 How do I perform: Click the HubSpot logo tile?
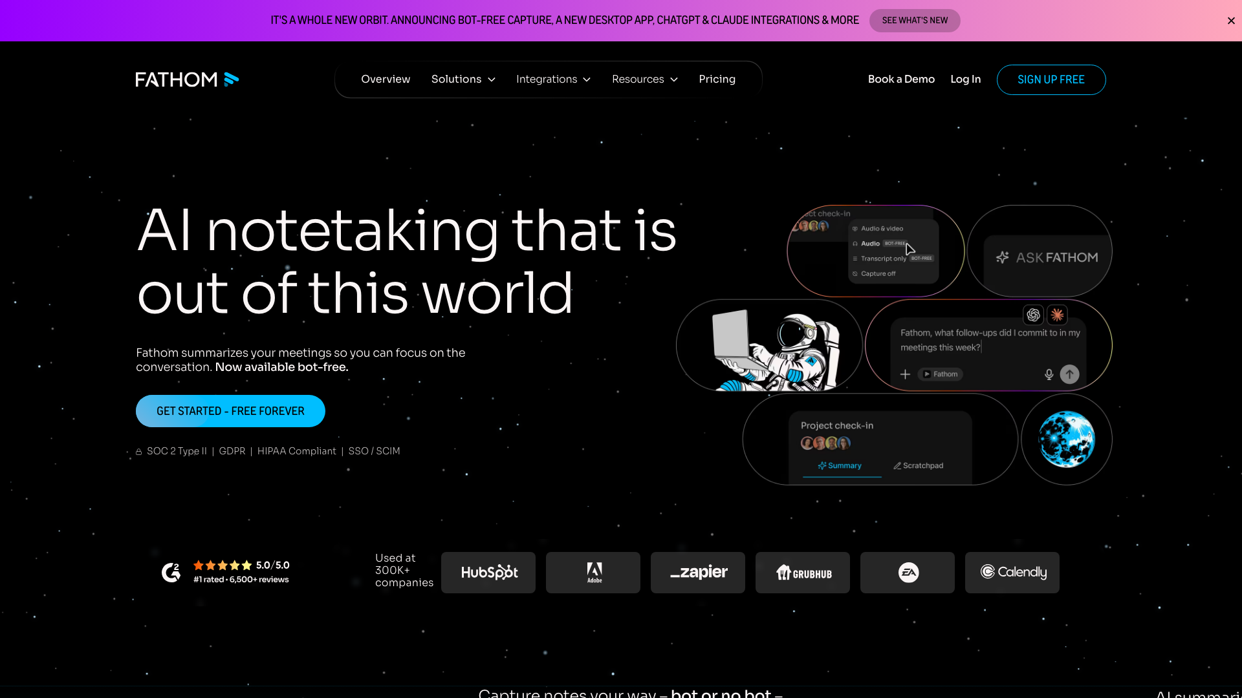pos(488,573)
